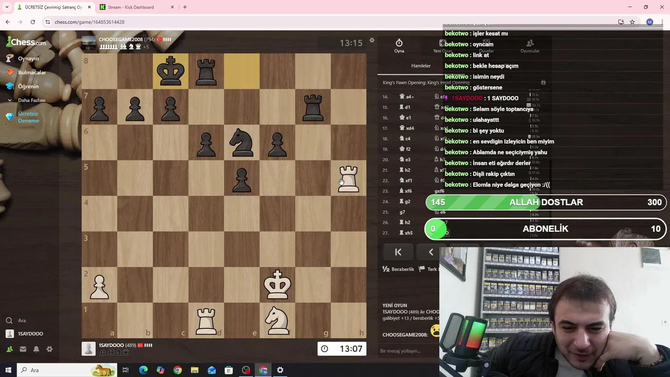Offer a draw with the Beraberlik button
Viewport: 670px width, 377px height.
pos(398,269)
